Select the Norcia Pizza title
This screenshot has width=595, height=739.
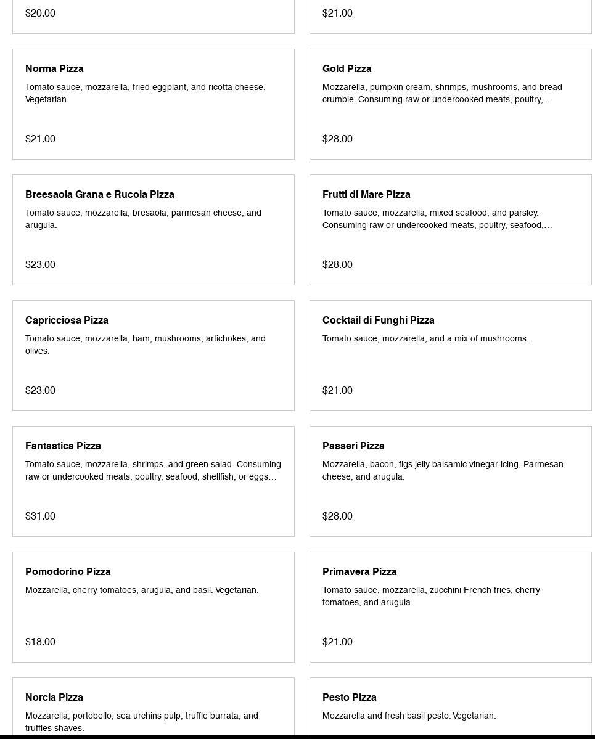point(54,698)
